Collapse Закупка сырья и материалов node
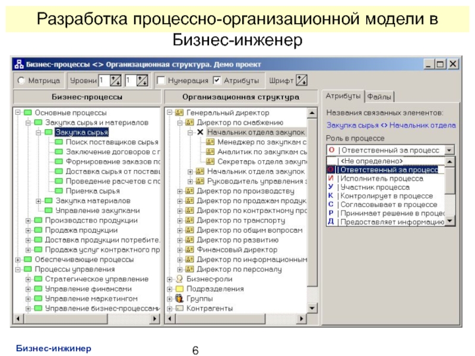The height and width of the screenshot is (356, 475). coord(28,123)
